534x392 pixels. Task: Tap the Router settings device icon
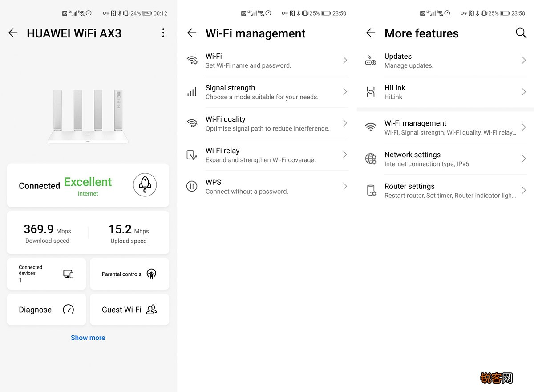click(371, 191)
